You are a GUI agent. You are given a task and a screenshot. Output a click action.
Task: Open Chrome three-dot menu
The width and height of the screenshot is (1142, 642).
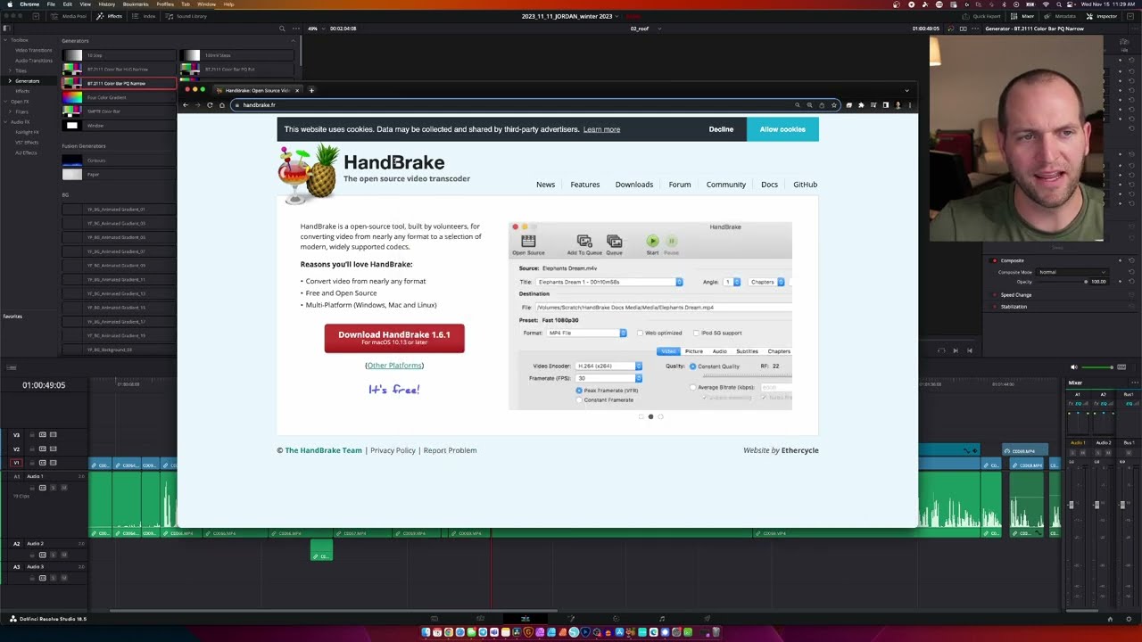click(909, 105)
